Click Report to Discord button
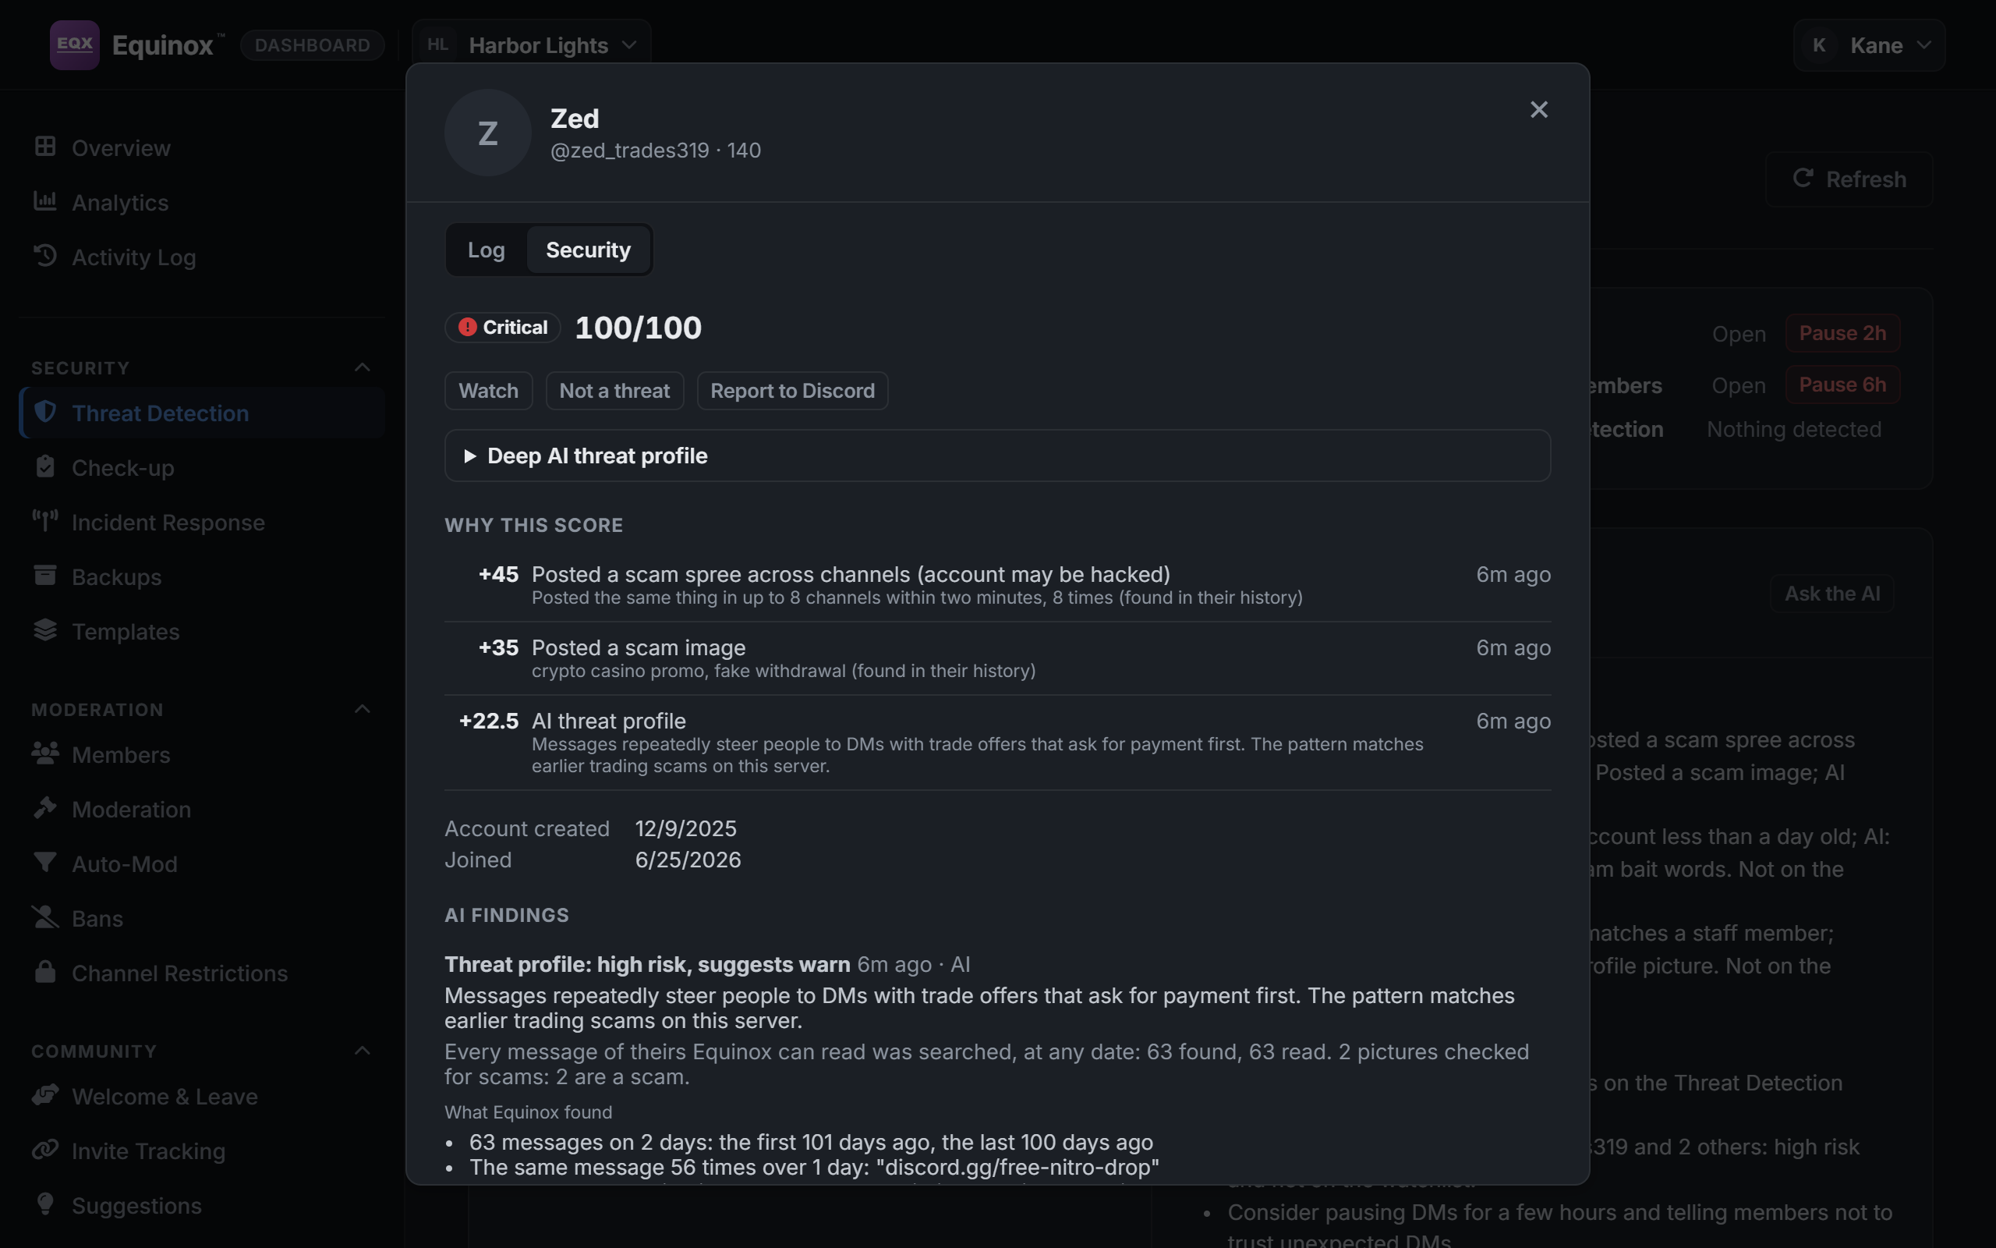 point(792,391)
